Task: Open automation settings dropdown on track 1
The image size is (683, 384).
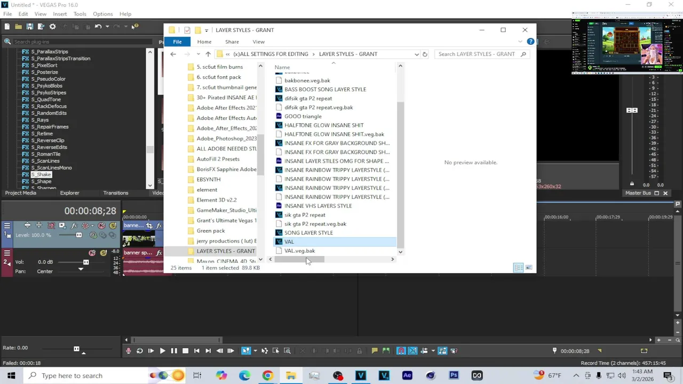Action: click(x=92, y=226)
